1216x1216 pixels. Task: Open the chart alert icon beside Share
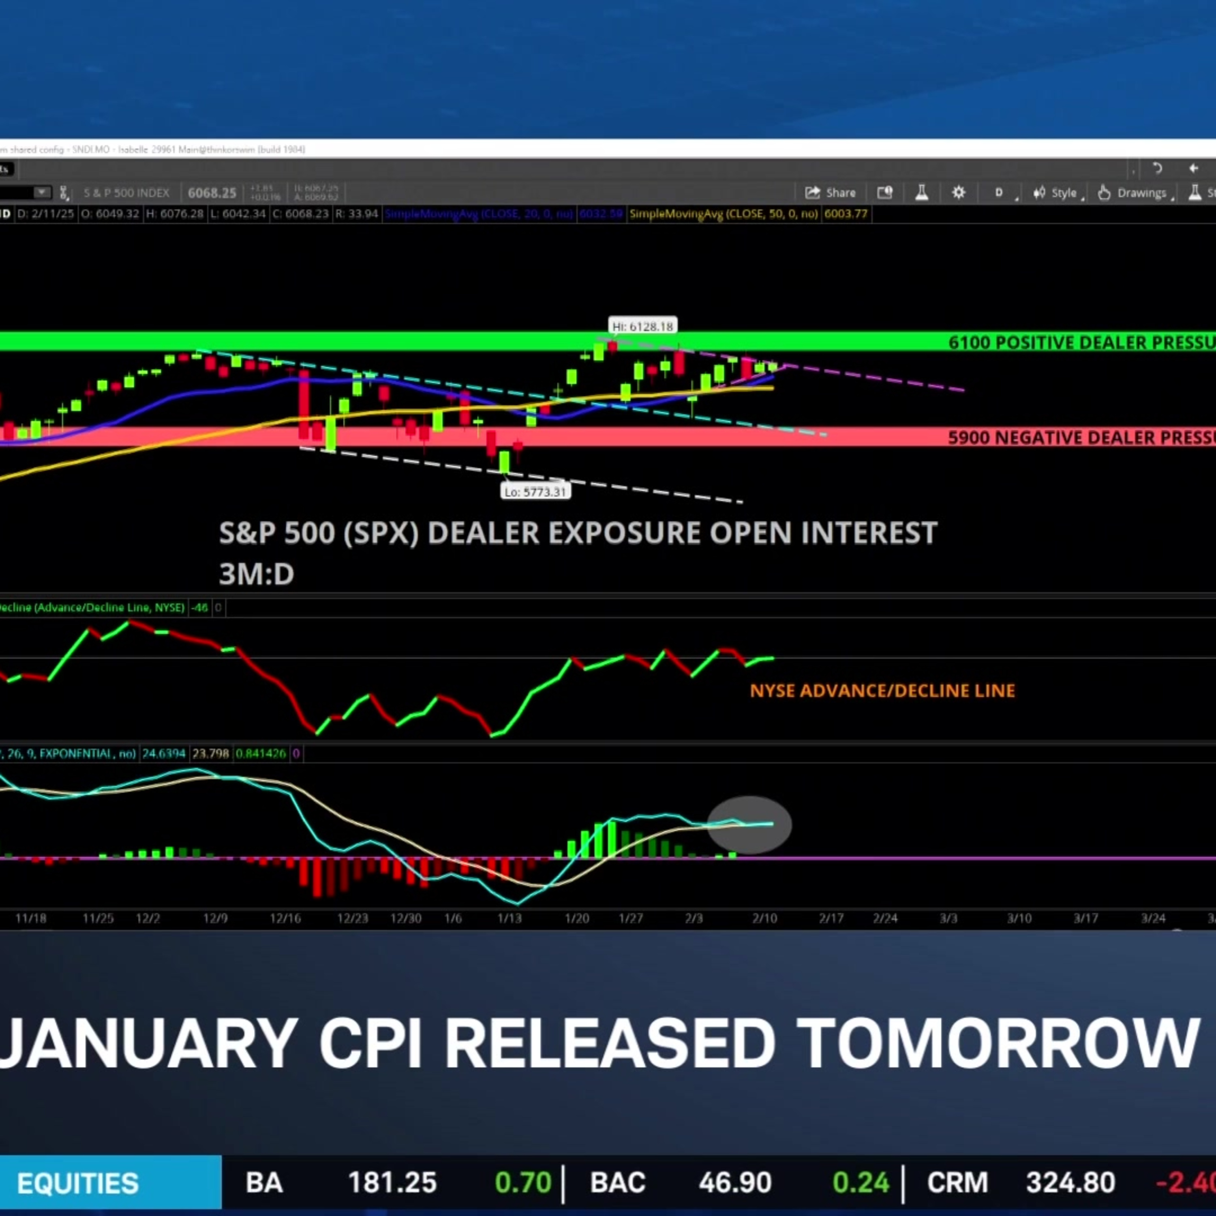click(x=885, y=193)
